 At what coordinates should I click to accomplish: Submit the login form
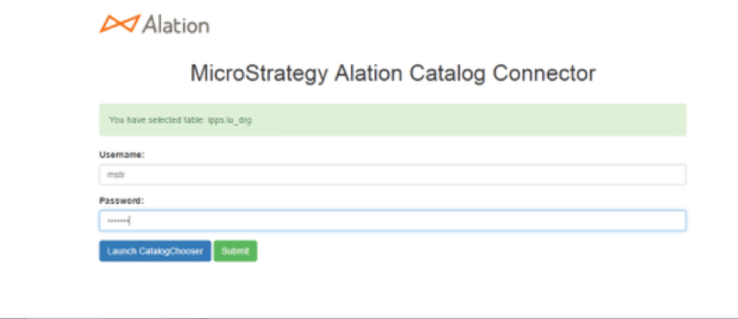point(235,251)
